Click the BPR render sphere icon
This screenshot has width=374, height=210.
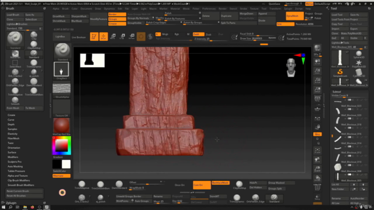pos(317,48)
